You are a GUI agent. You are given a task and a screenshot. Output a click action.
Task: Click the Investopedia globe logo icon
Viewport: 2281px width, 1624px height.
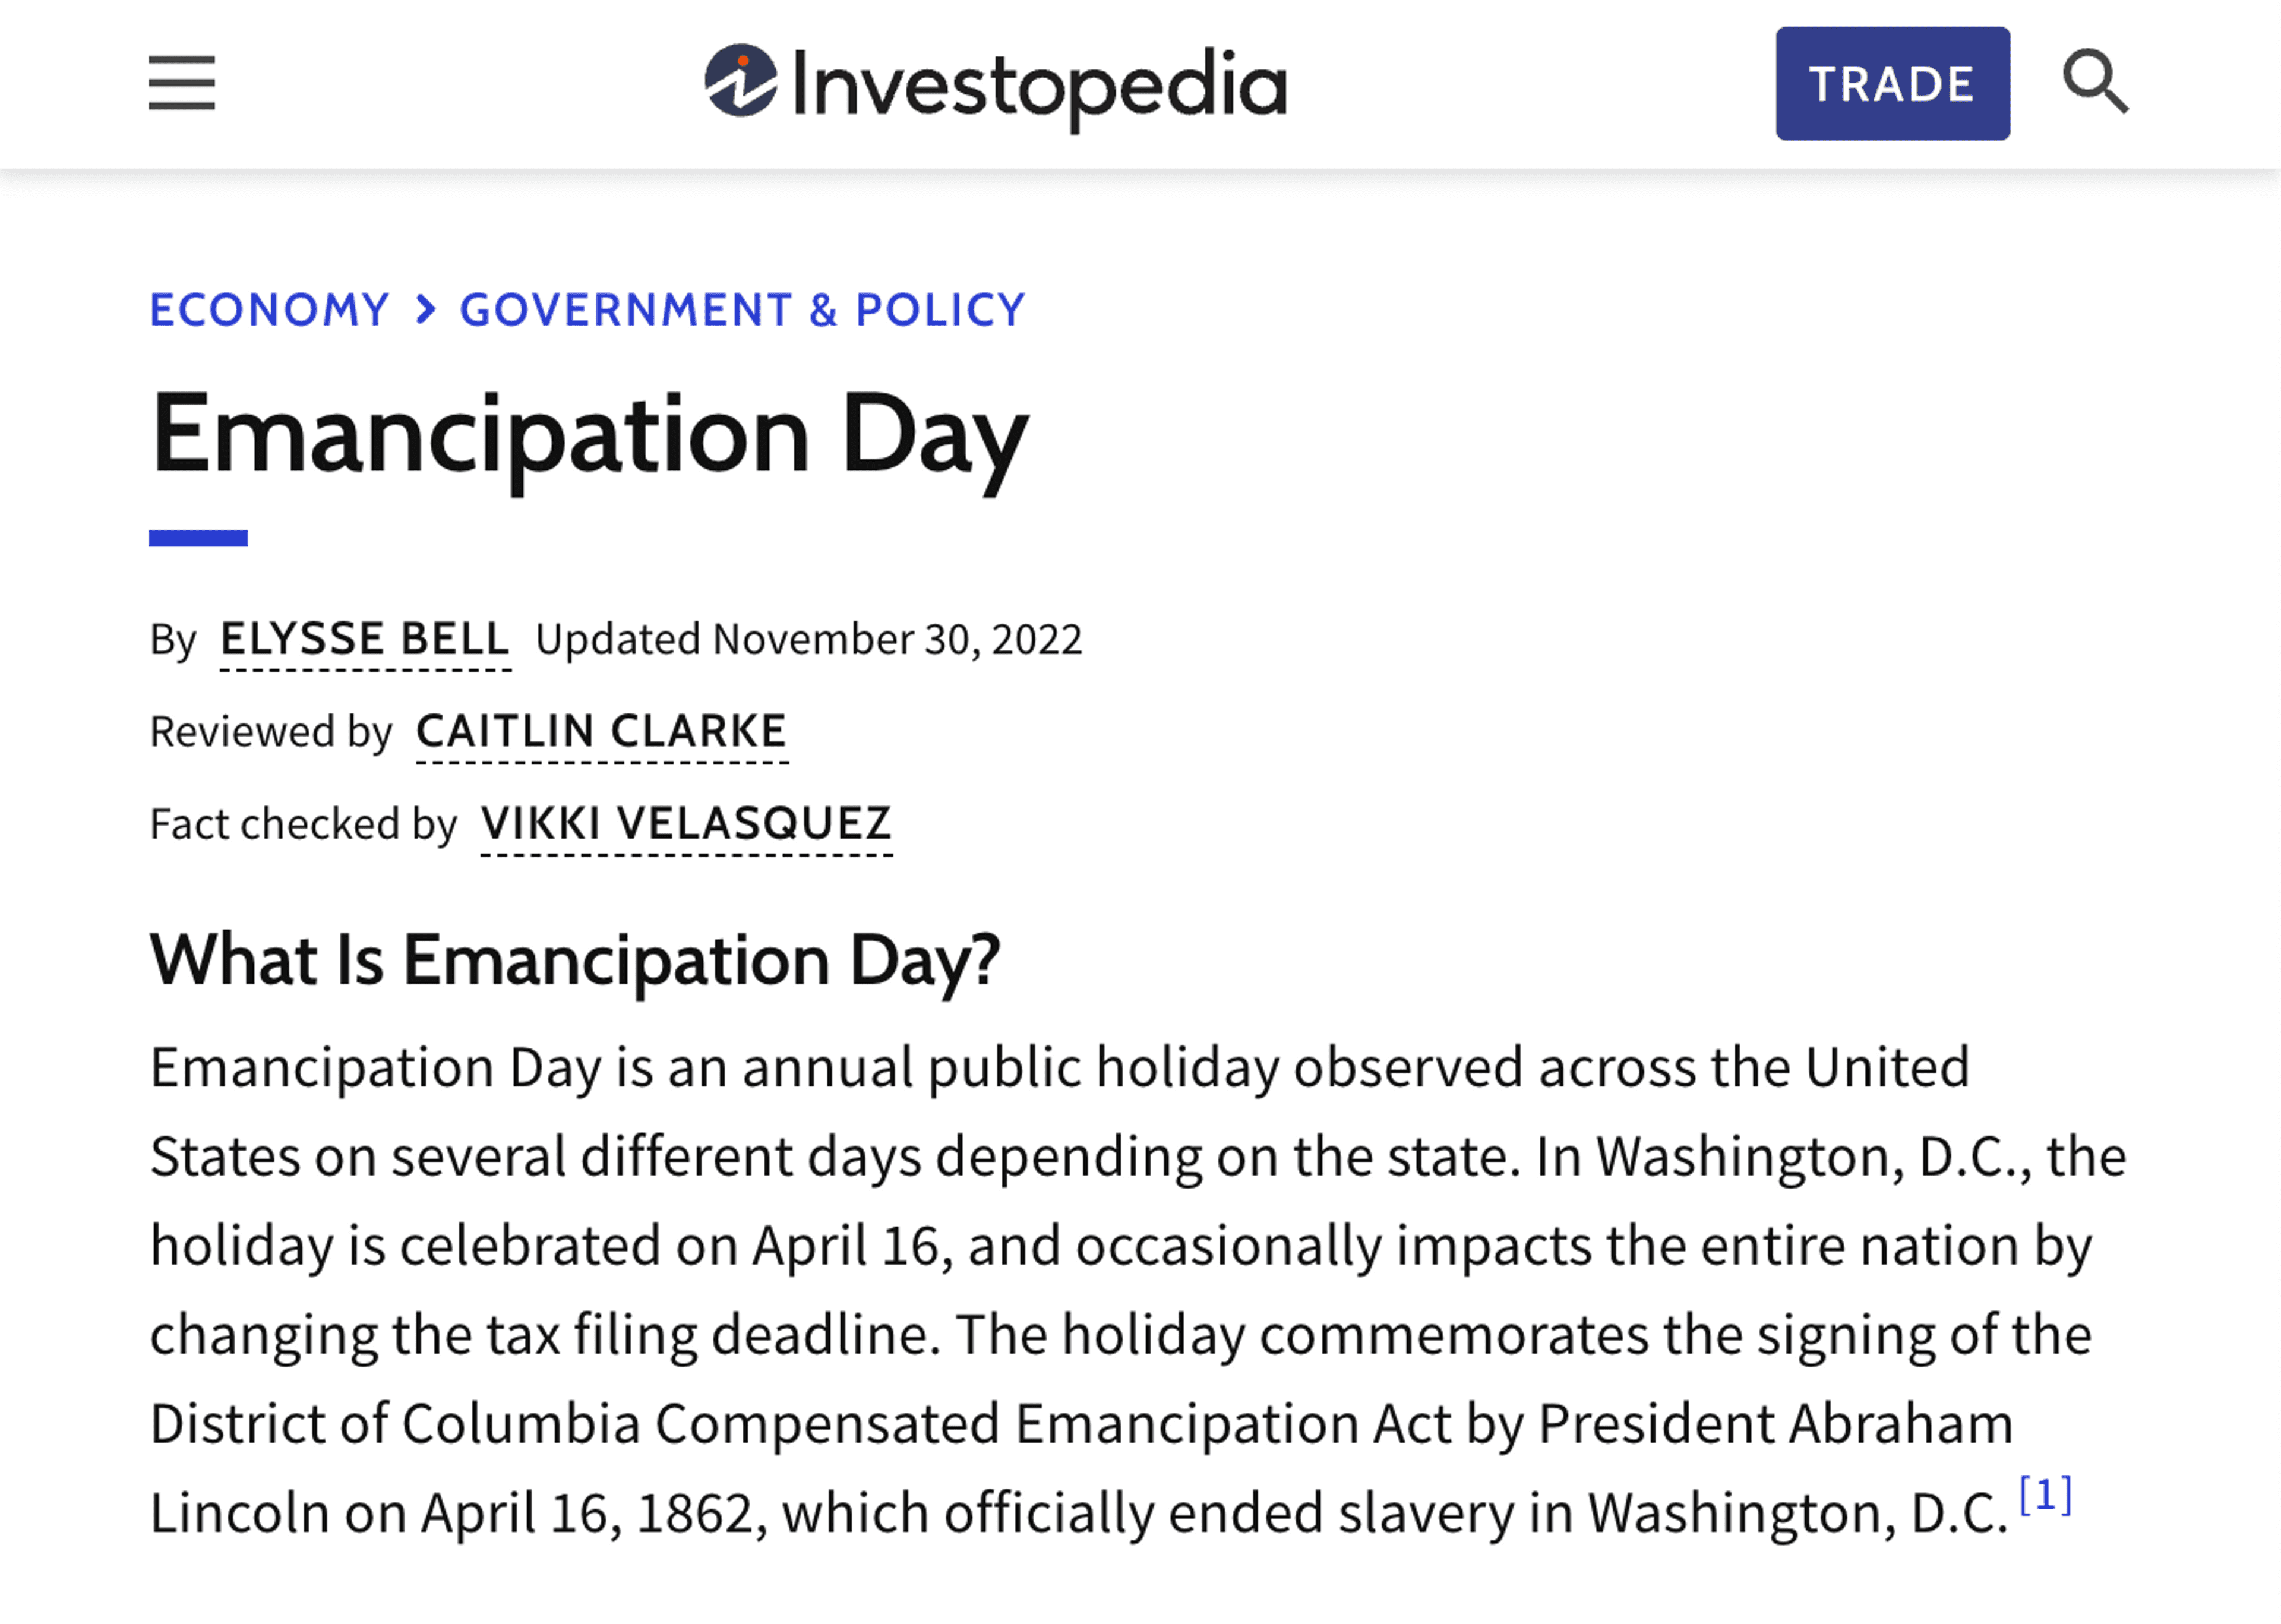pyautogui.click(x=741, y=81)
